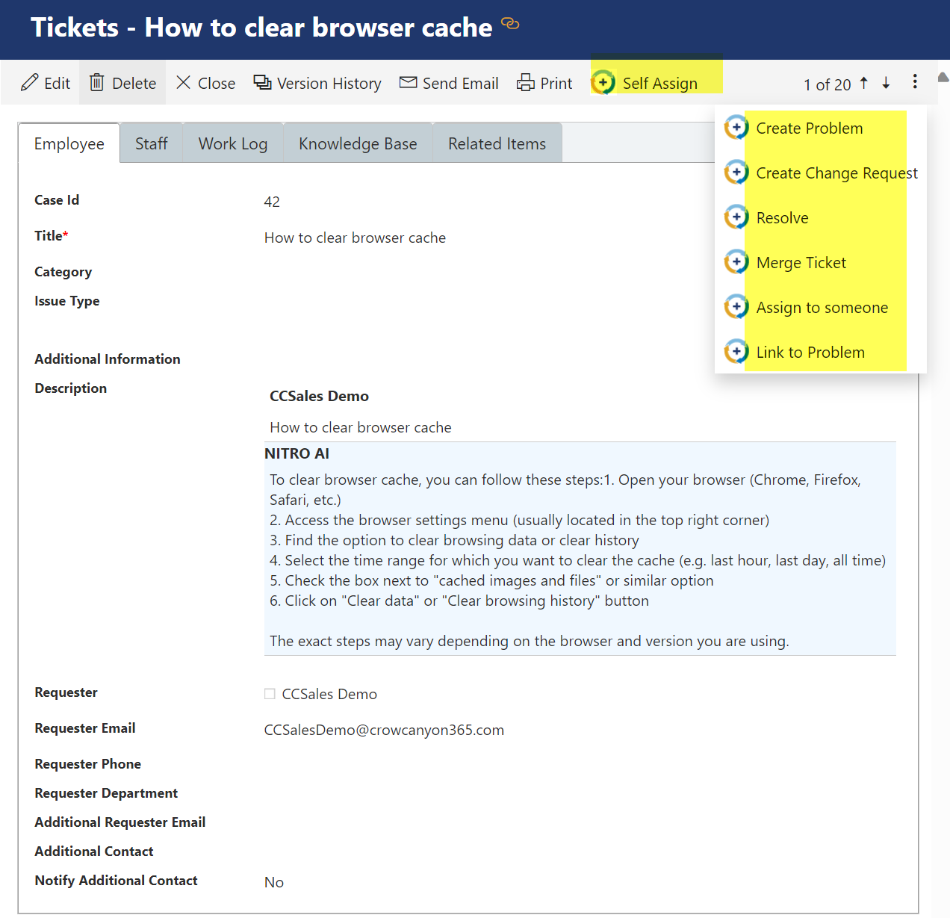Toggle the three-dot more actions menu

(915, 81)
